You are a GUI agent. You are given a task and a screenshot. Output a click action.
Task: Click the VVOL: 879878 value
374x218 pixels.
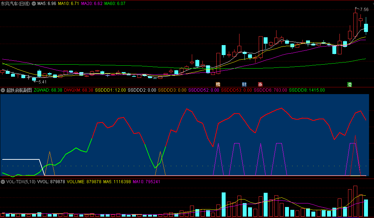click(51, 181)
